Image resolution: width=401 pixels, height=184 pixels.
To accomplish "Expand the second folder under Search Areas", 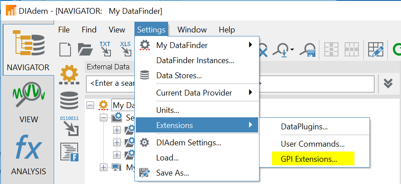I will [x=117, y=142].
